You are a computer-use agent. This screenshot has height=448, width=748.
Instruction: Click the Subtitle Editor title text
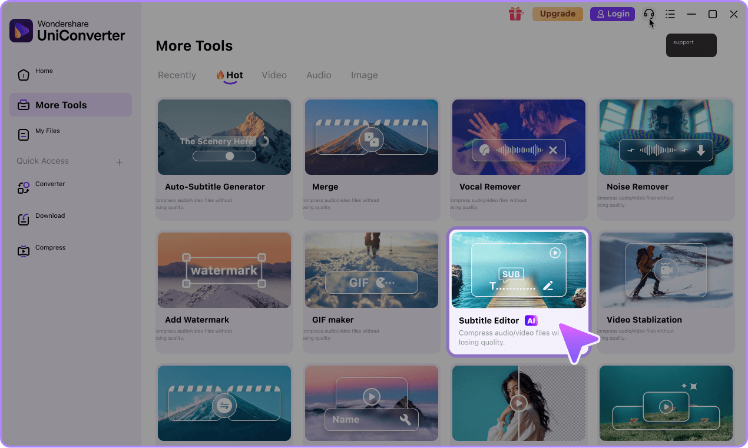489,321
